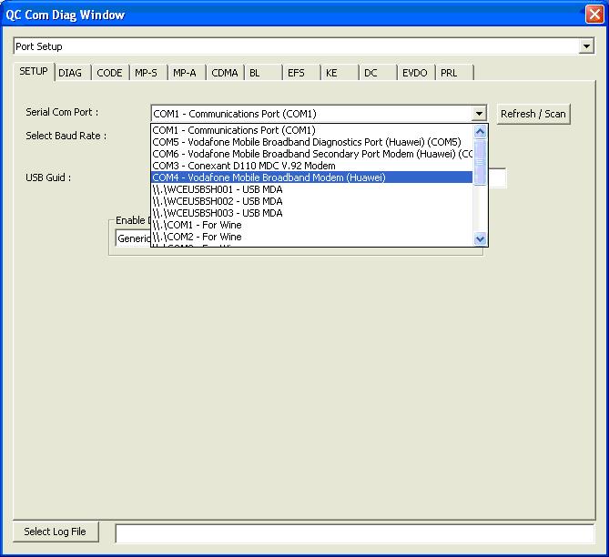This screenshot has height=557, width=609.
Task: Select \\.\WCEUSBSH001 - USB MDA entry
Action: [311, 189]
